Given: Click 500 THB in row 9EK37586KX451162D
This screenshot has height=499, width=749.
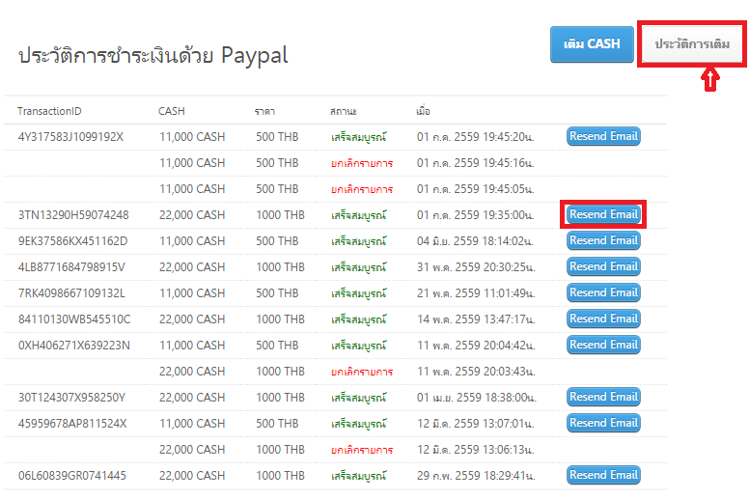Looking at the screenshot, I should click(277, 241).
